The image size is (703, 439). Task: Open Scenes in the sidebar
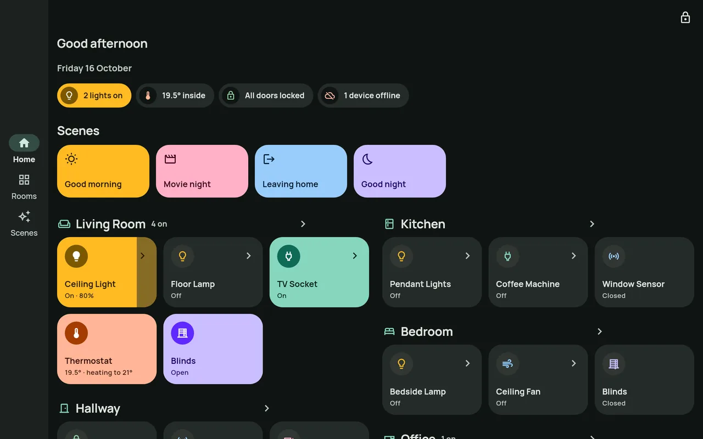(x=24, y=223)
